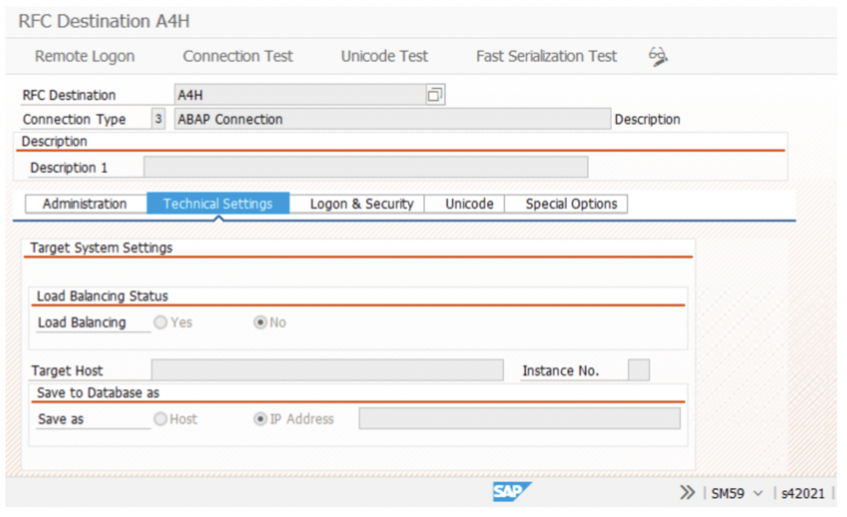Switch to the Administration tab
The width and height of the screenshot is (847, 517).
click(85, 203)
